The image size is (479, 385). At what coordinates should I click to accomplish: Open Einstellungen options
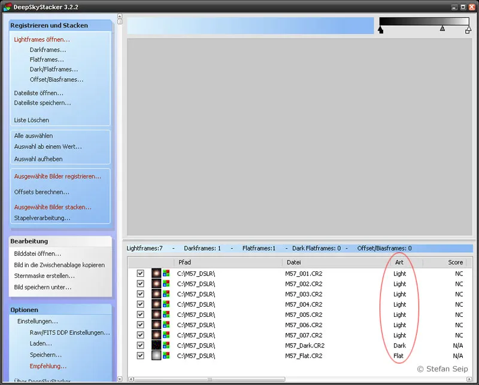coord(38,321)
